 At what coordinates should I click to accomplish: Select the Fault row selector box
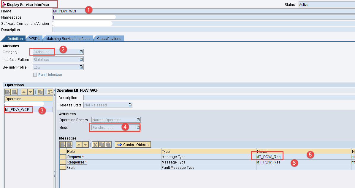(x=63, y=168)
